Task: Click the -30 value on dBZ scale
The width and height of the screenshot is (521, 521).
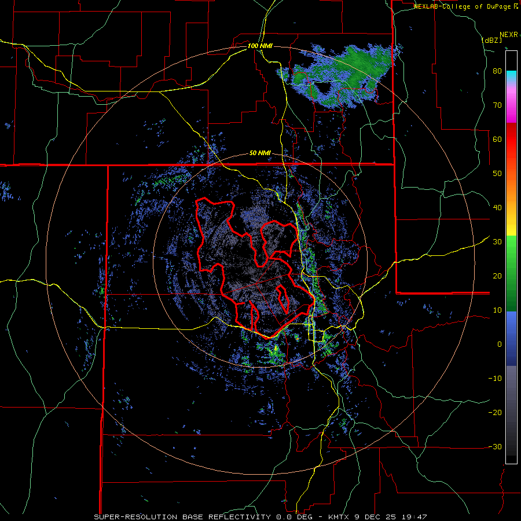Action: pos(495,446)
